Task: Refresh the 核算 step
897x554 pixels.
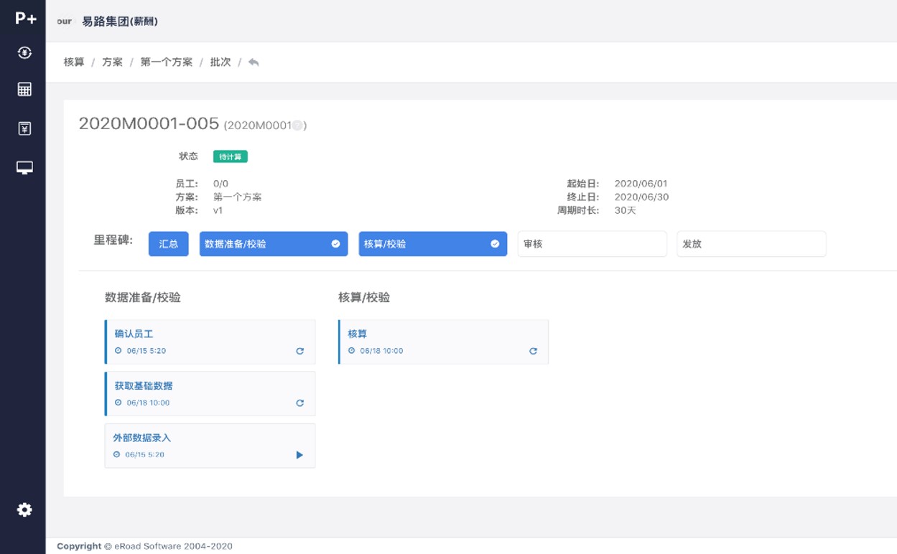Action: (533, 351)
